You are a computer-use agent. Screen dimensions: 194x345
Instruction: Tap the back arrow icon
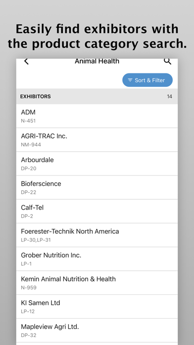(26, 61)
